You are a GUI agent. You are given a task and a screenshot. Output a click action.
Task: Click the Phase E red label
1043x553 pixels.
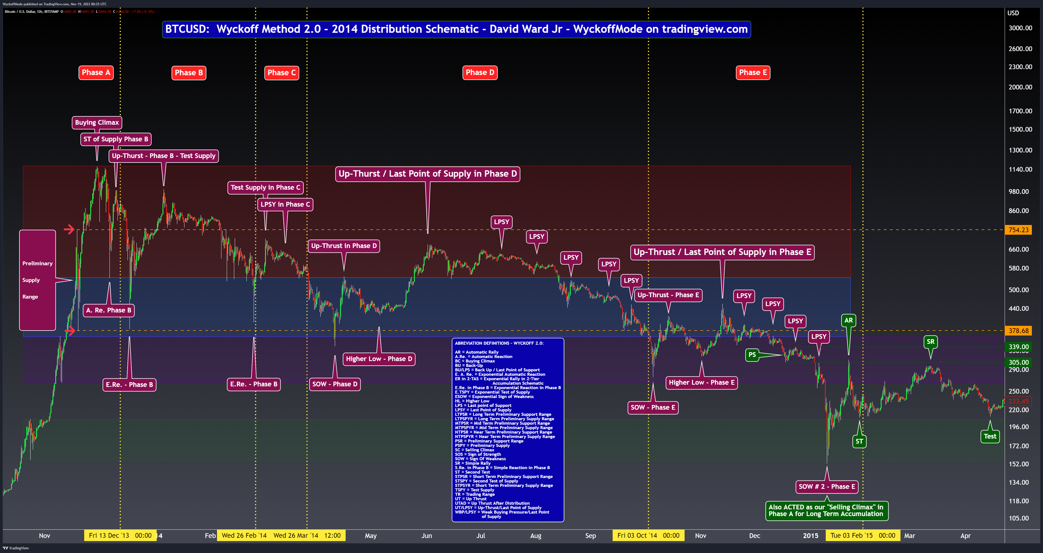pyautogui.click(x=753, y=72)
